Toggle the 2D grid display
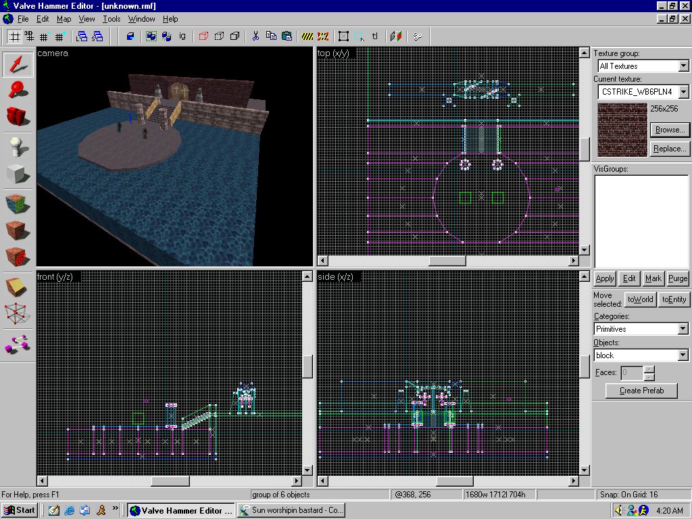The height and width of the screenshot is (519, 692). click(x=14, y=36)
